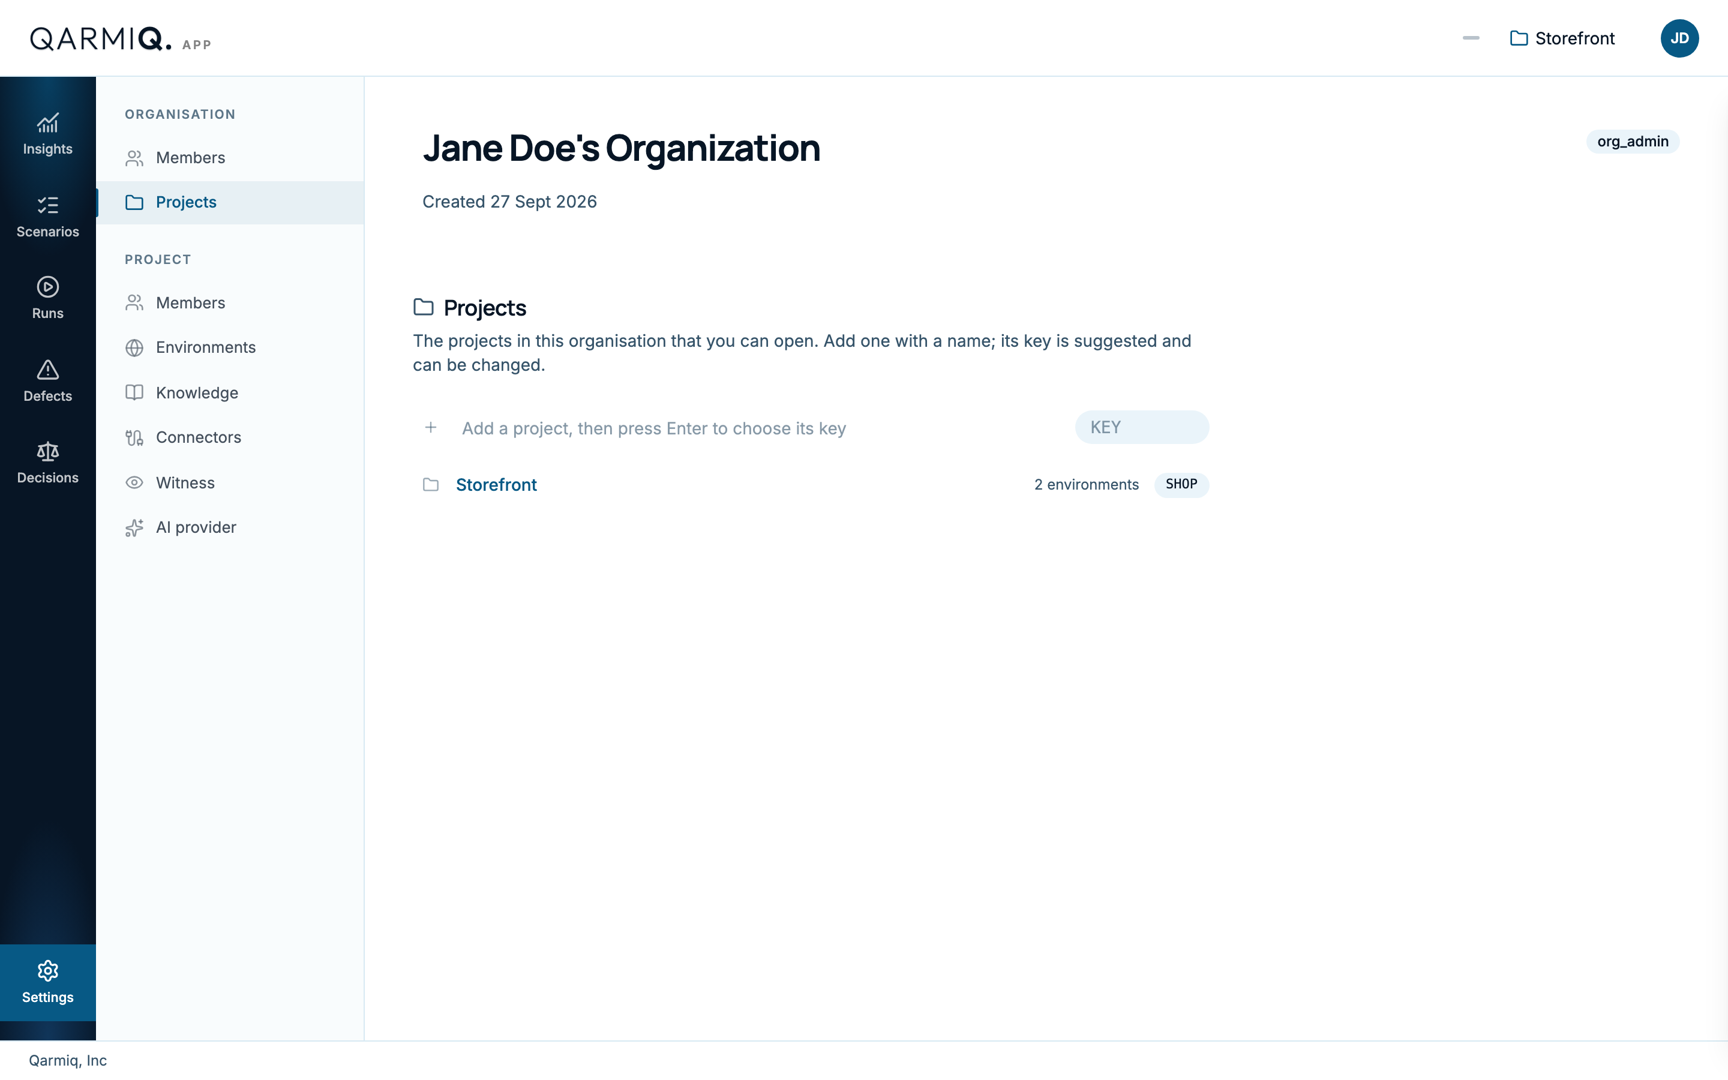Click the KEY input field
Screen dimensions: 1728x1080
pos(1142,427)
